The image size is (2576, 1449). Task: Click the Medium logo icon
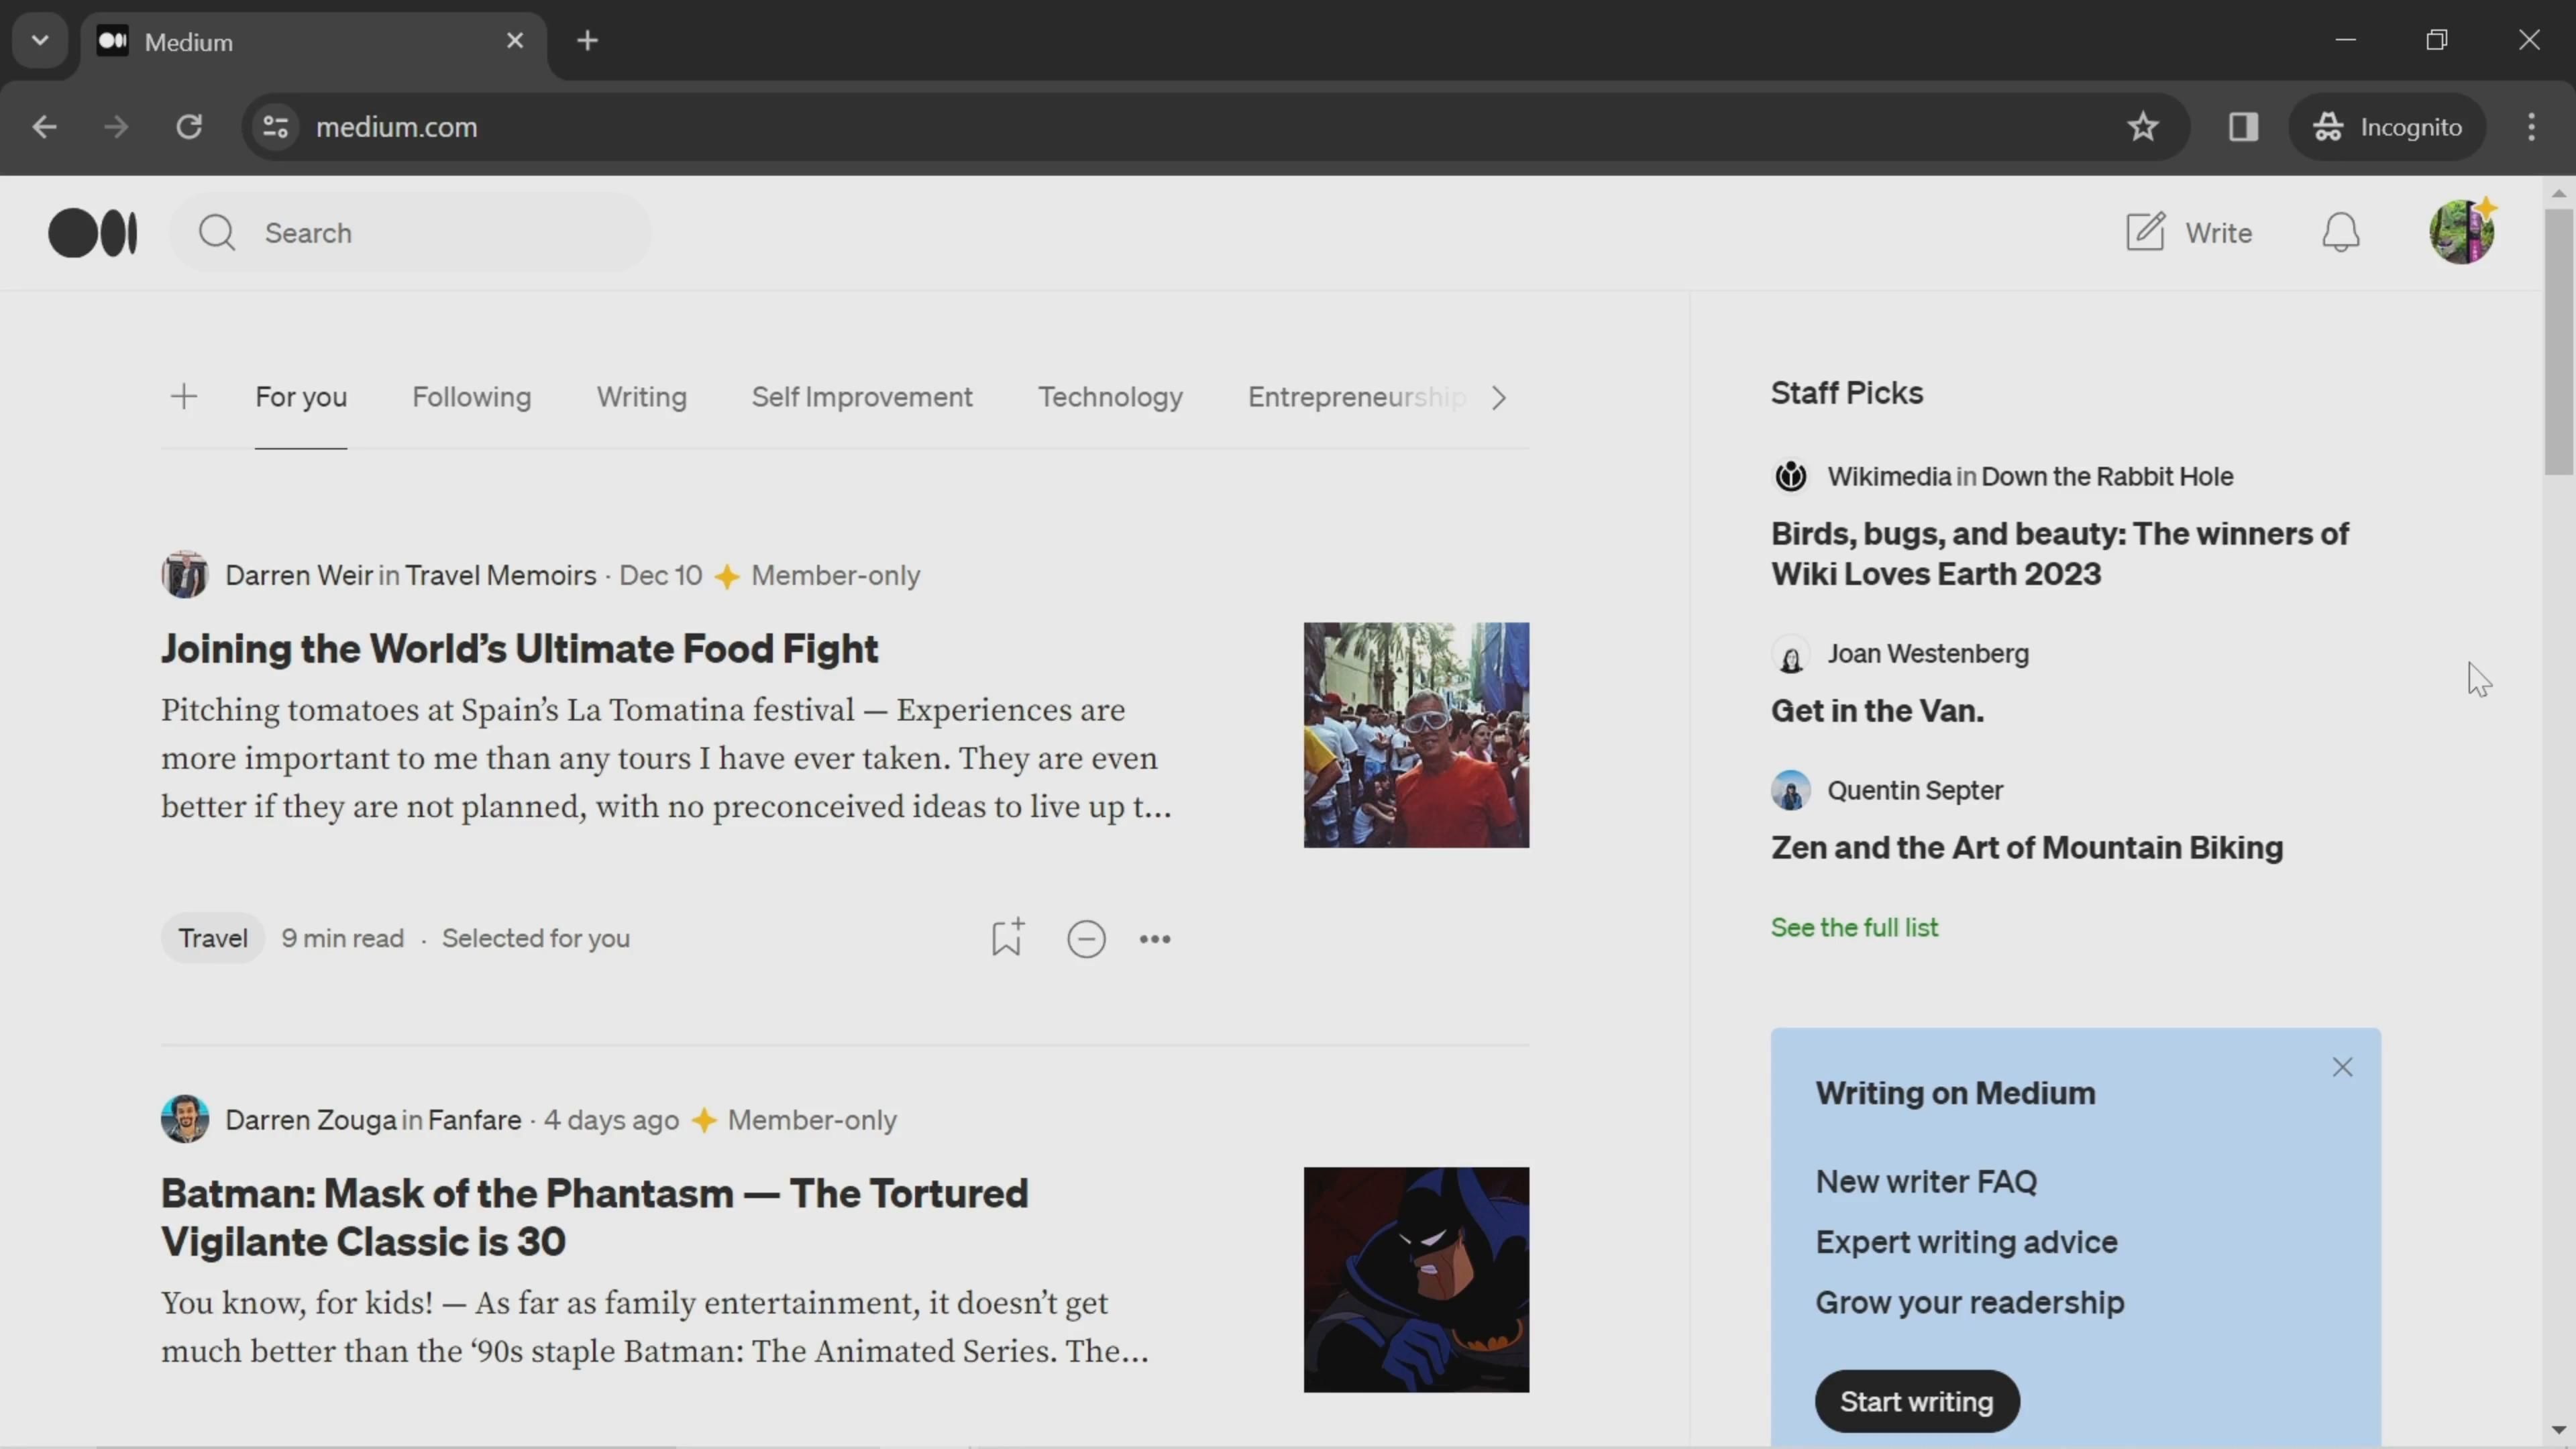[93, 233]
